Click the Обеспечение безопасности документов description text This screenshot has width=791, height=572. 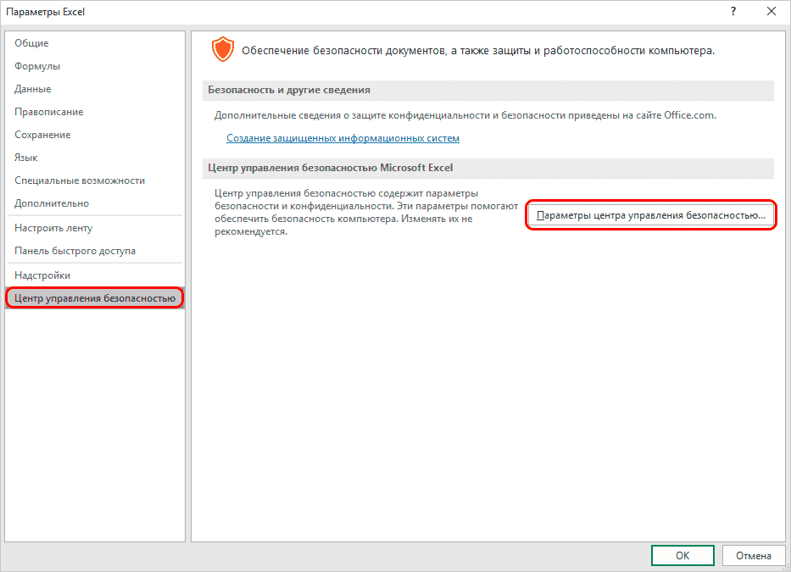tap(478, 51)
